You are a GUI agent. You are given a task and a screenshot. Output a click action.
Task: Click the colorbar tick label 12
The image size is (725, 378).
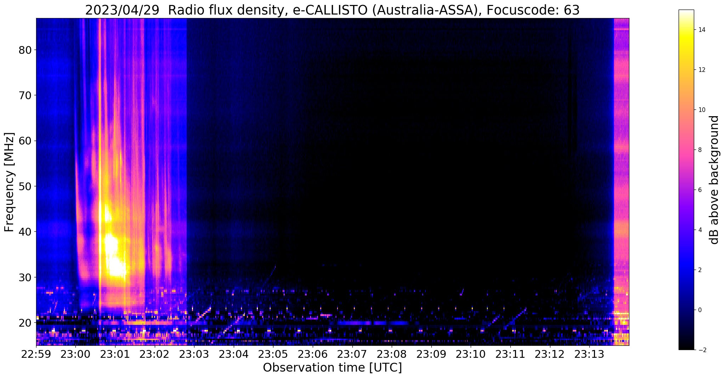click(701, 70)
